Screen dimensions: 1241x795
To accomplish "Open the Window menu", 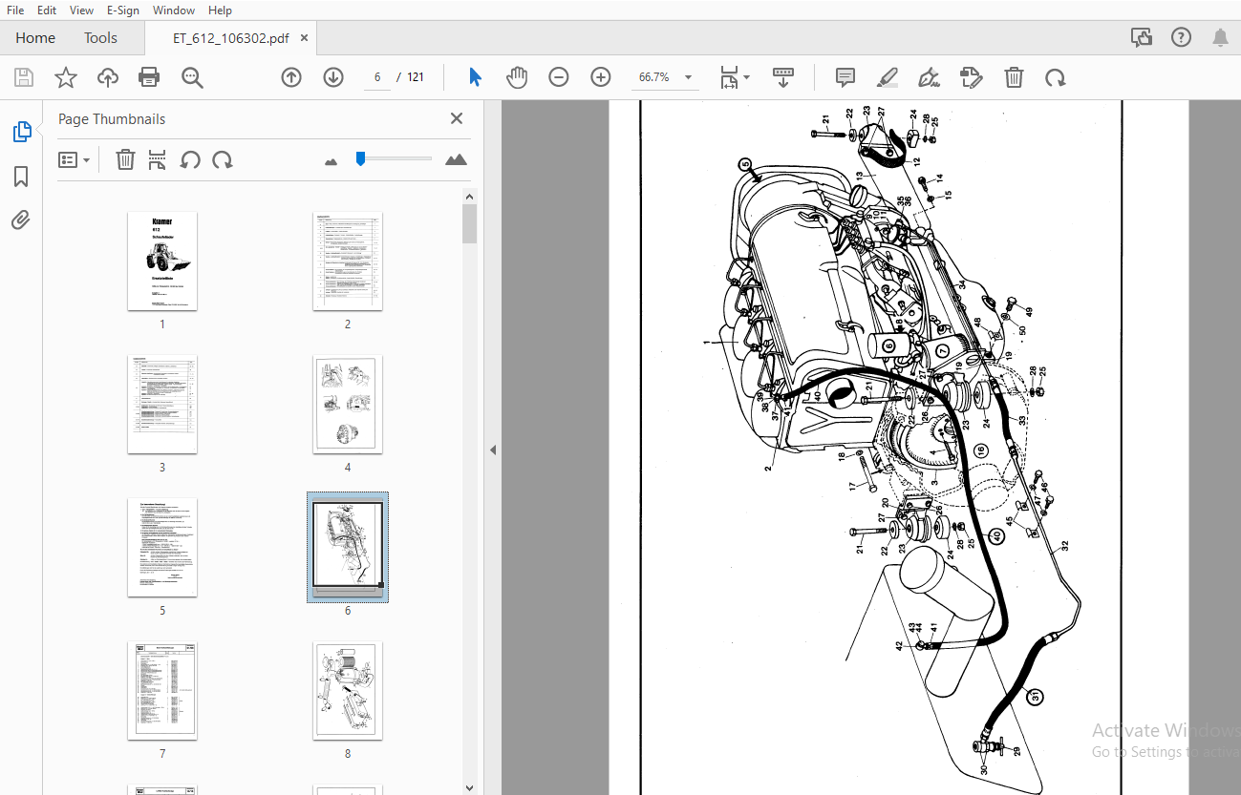I will (174, 10).
